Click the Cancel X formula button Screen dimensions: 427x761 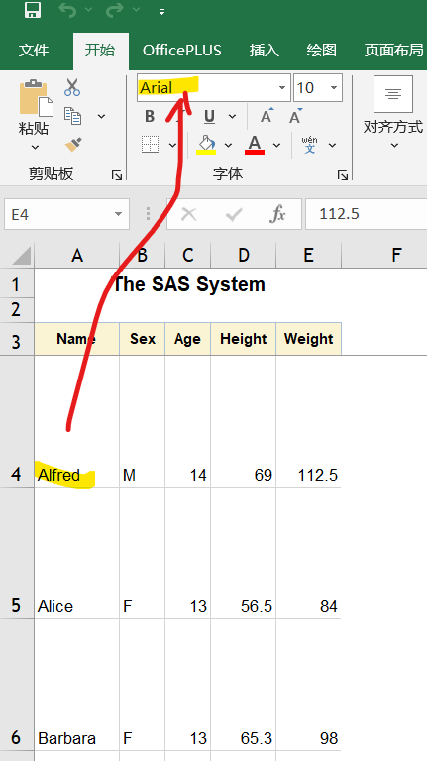[x=189, y=214]
